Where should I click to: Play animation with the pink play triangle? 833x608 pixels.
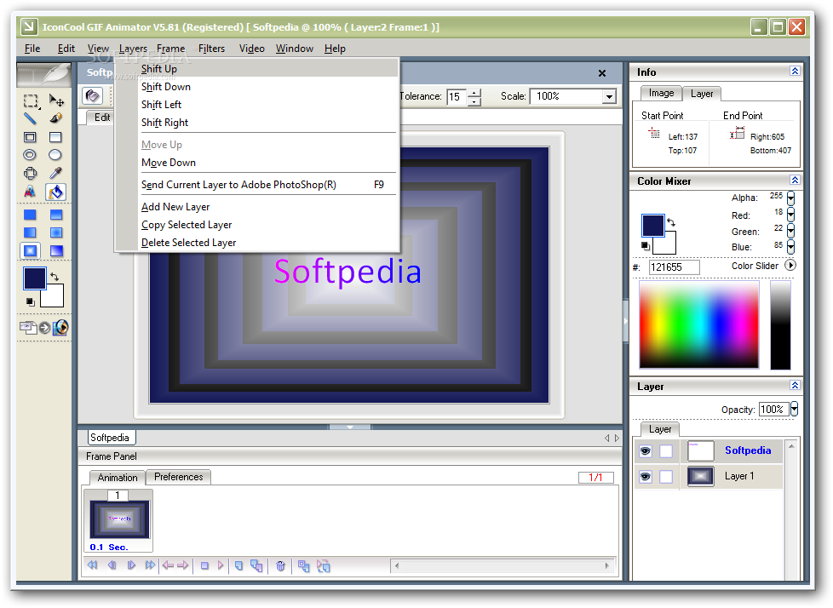point(221,565)
